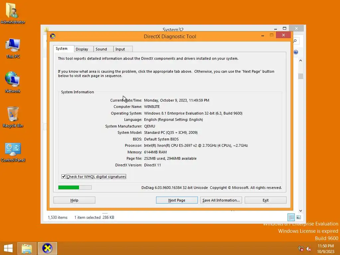Click the green loading progress bar
340x255 pixels.
75,187
